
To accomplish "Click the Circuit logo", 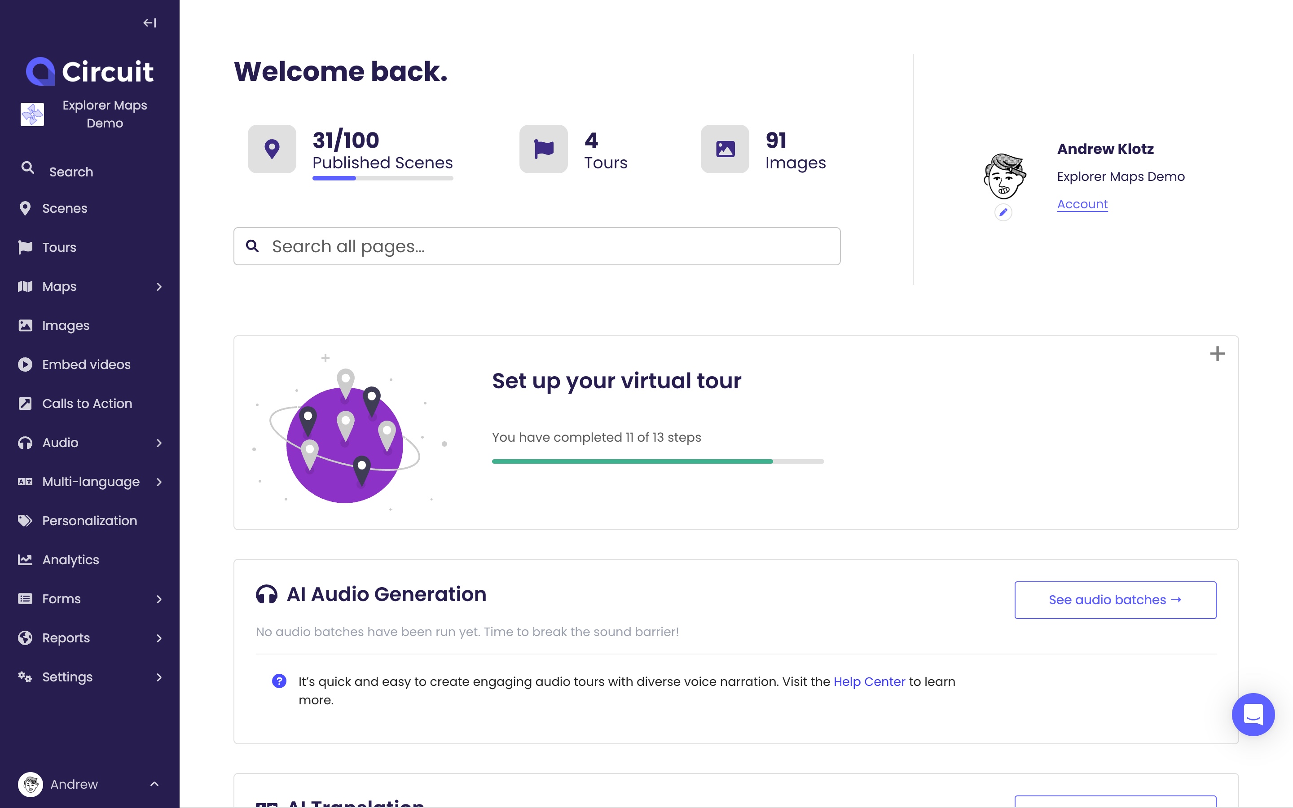I will point(90,72).
